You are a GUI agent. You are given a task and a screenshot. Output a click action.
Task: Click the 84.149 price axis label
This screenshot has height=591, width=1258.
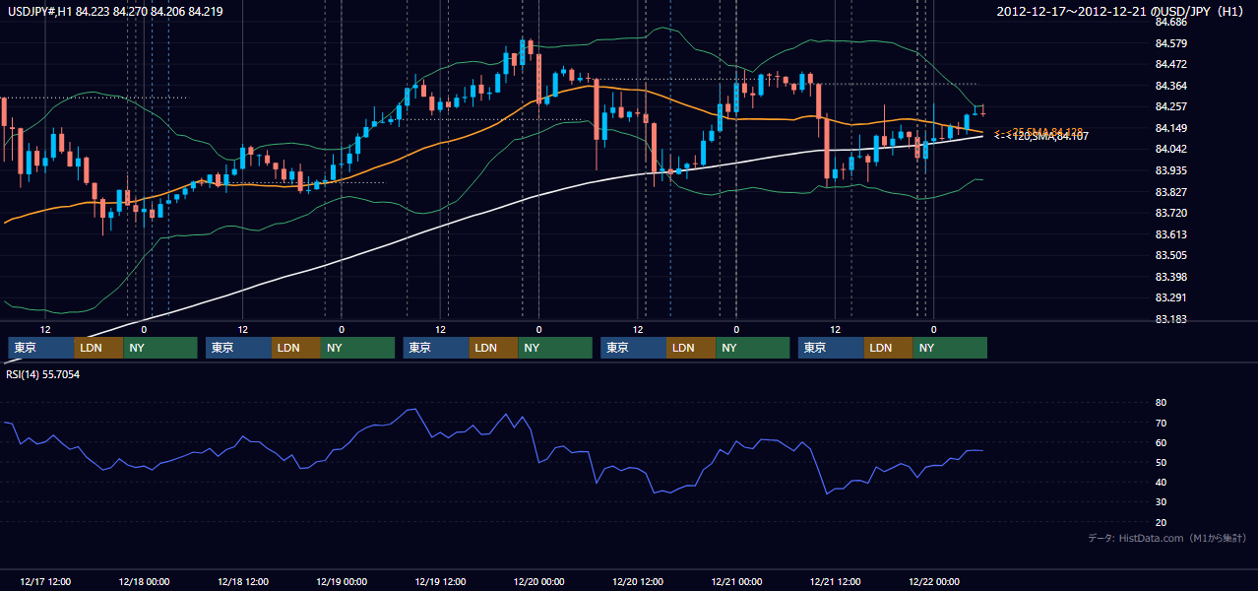(1170, 128)
